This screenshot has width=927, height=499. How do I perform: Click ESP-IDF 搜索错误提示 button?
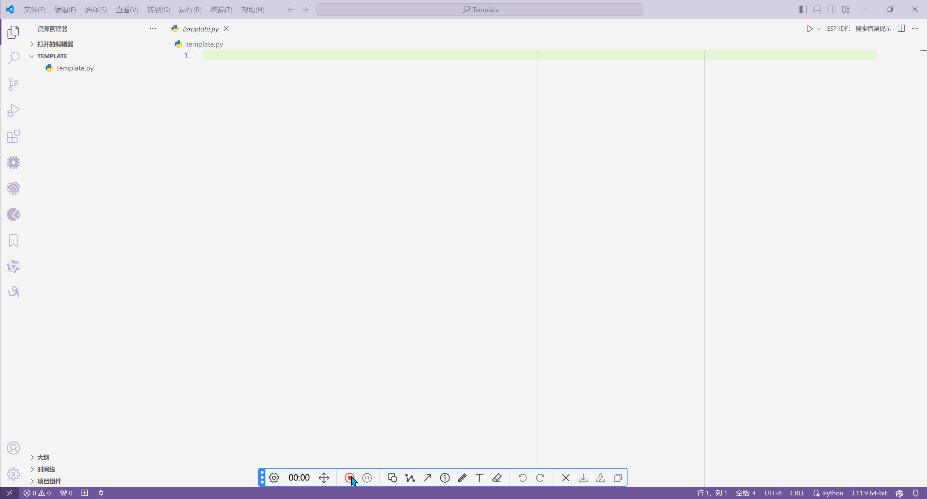point(859,29)
